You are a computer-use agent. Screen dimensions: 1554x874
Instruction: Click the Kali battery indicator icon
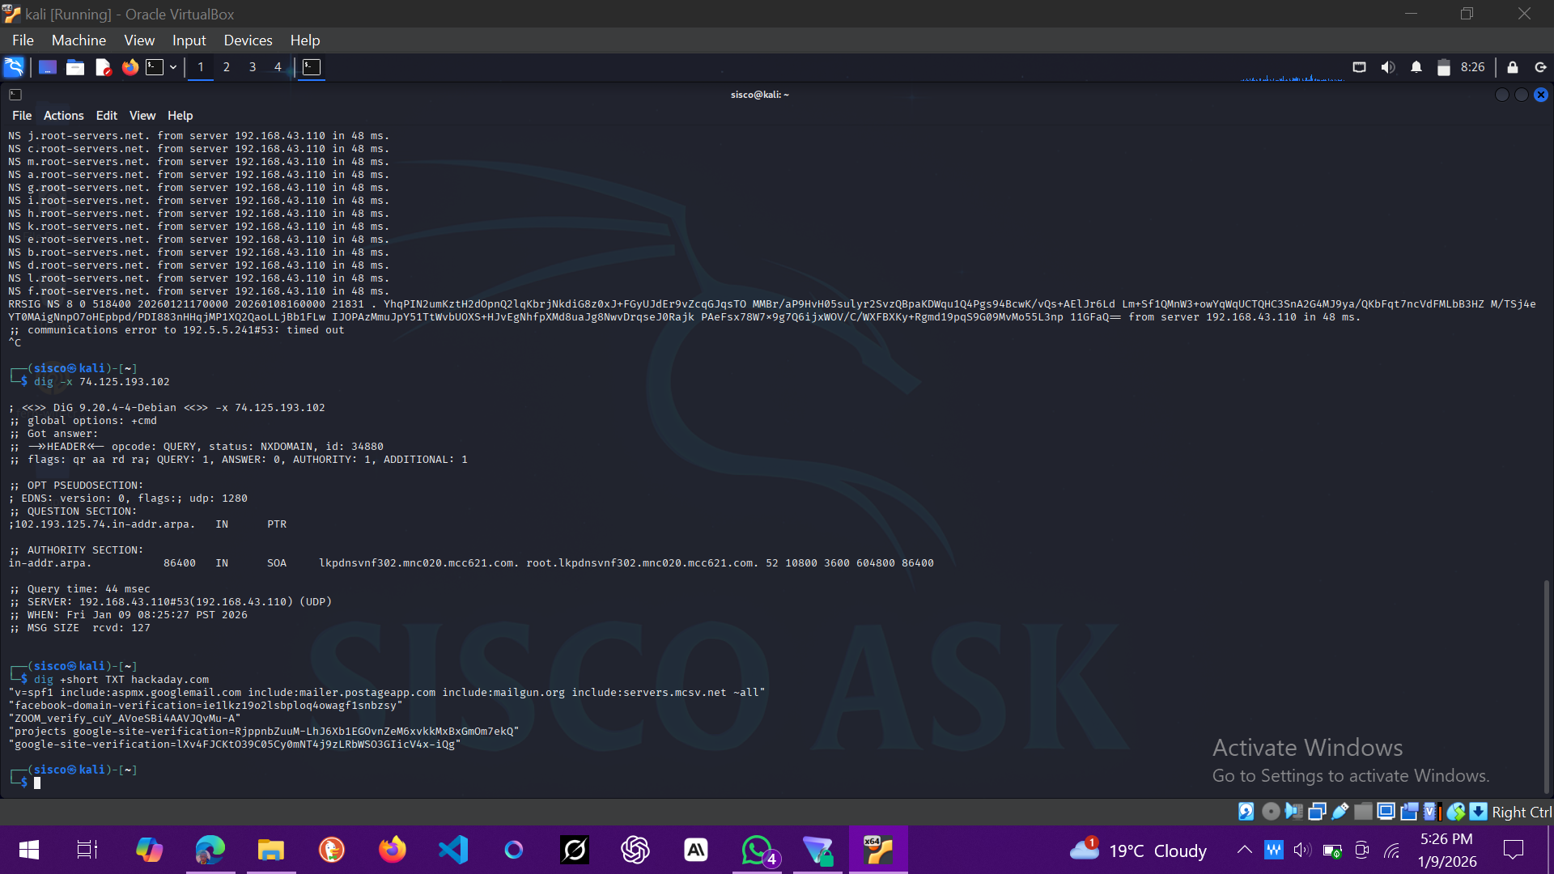click(x=1443, y=67)
